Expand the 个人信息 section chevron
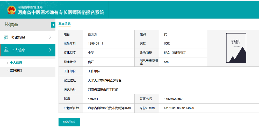 tap(50, 50)
